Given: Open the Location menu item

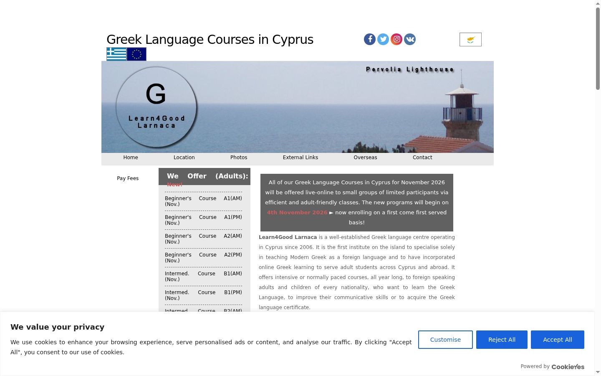Looking at the screenshot, I should click(184, 158).
